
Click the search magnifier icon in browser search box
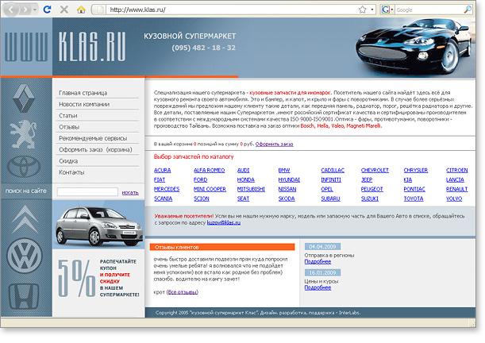click(x=468, y=10)
